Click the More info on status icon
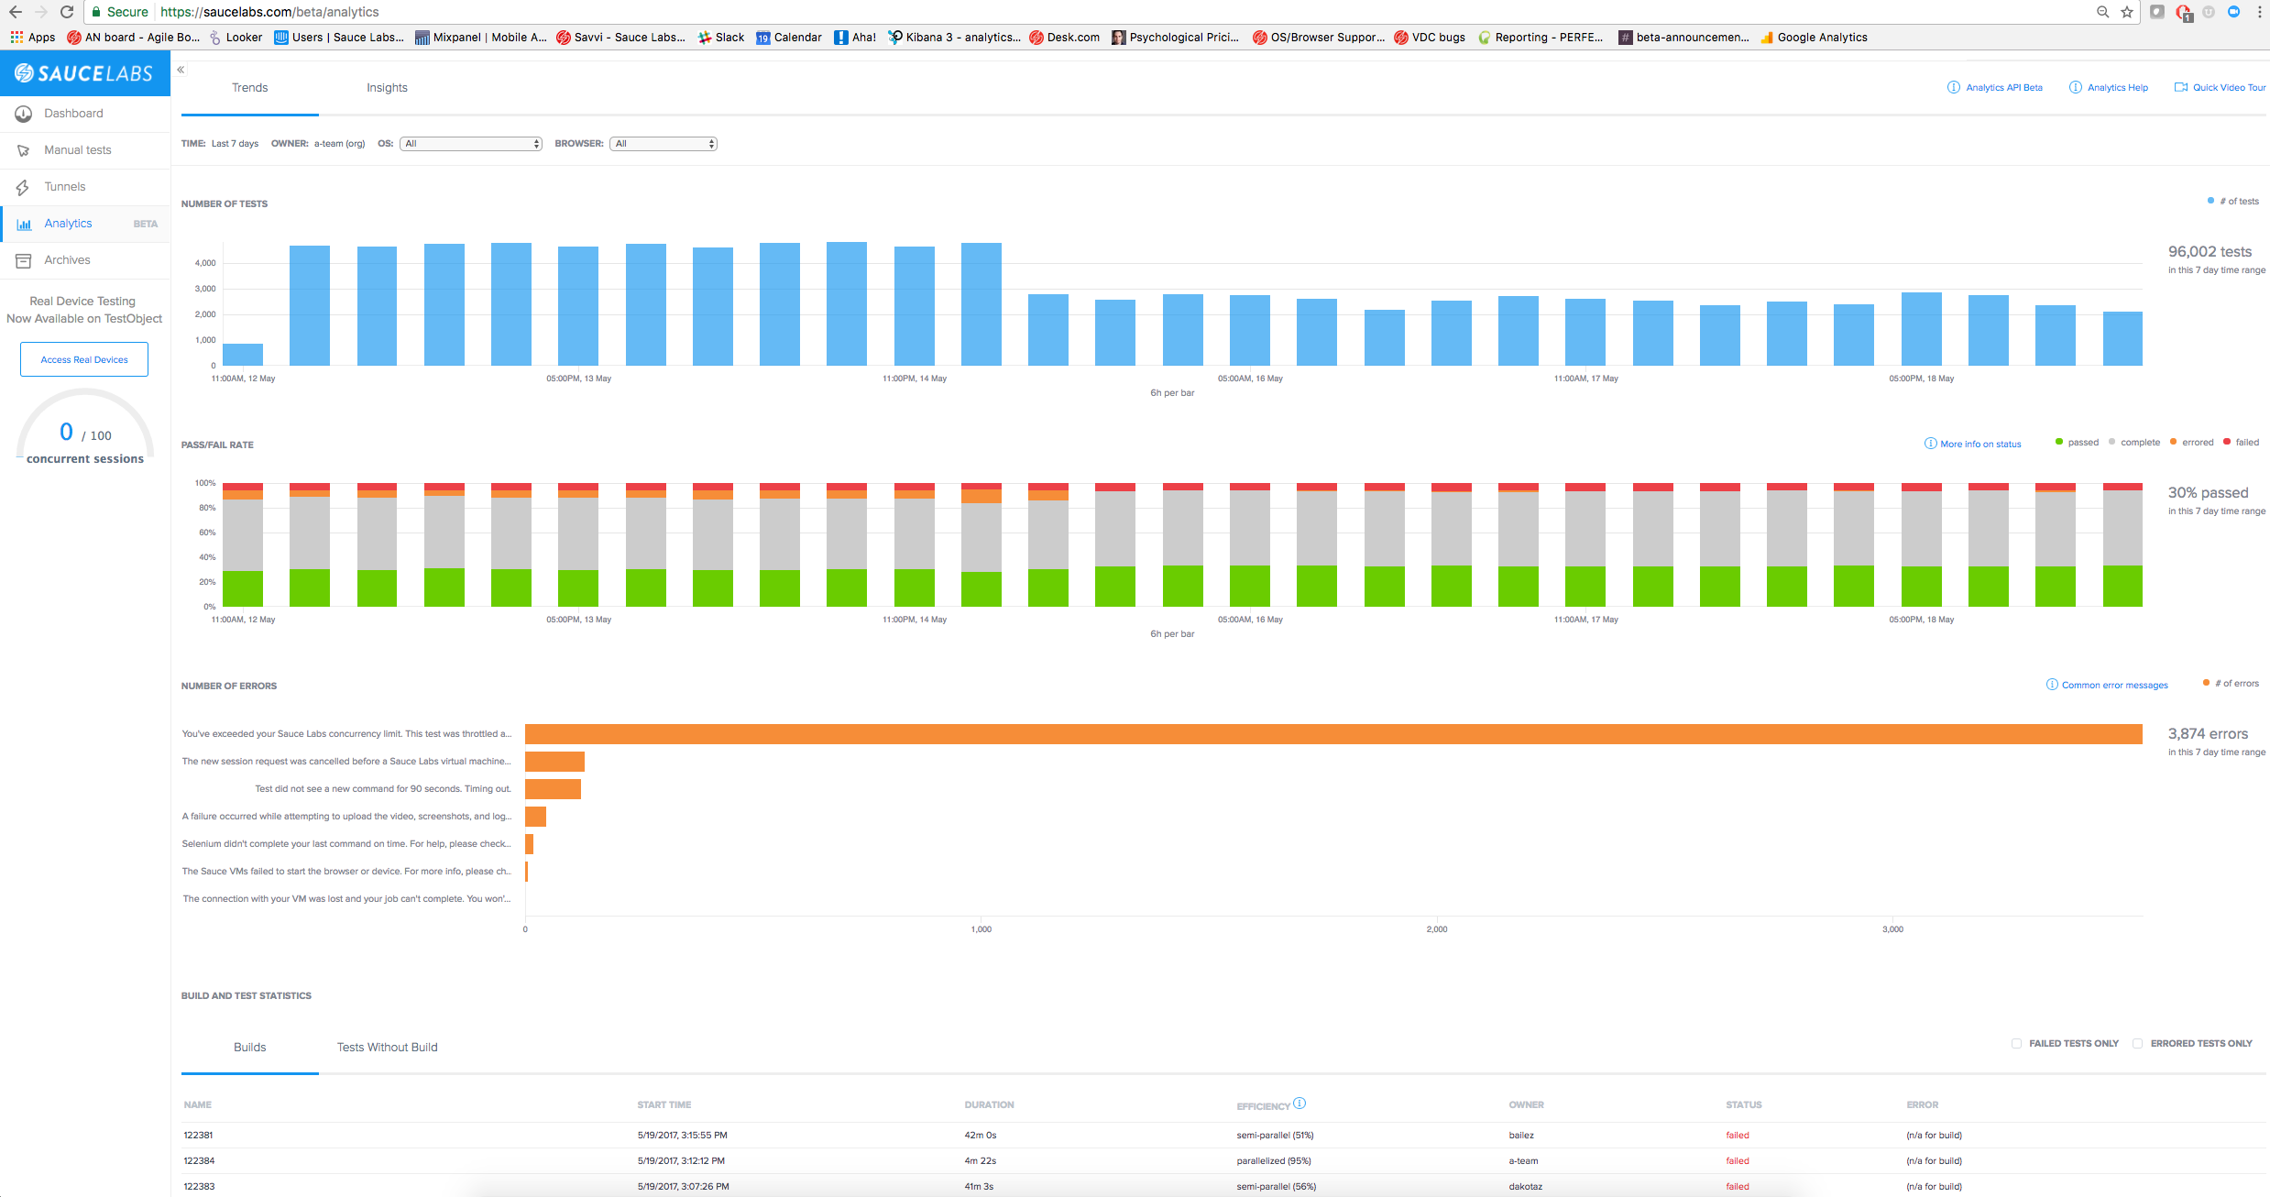 [x=1930, y=444]
